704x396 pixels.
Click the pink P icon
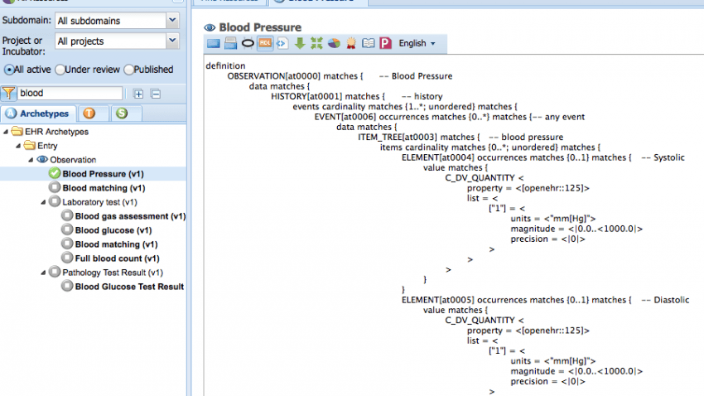385,43
